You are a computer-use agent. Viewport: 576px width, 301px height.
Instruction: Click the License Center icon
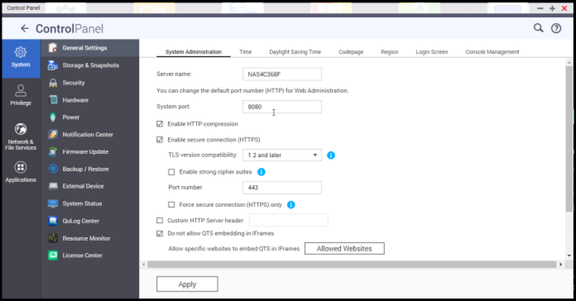[x=53, y=255]
